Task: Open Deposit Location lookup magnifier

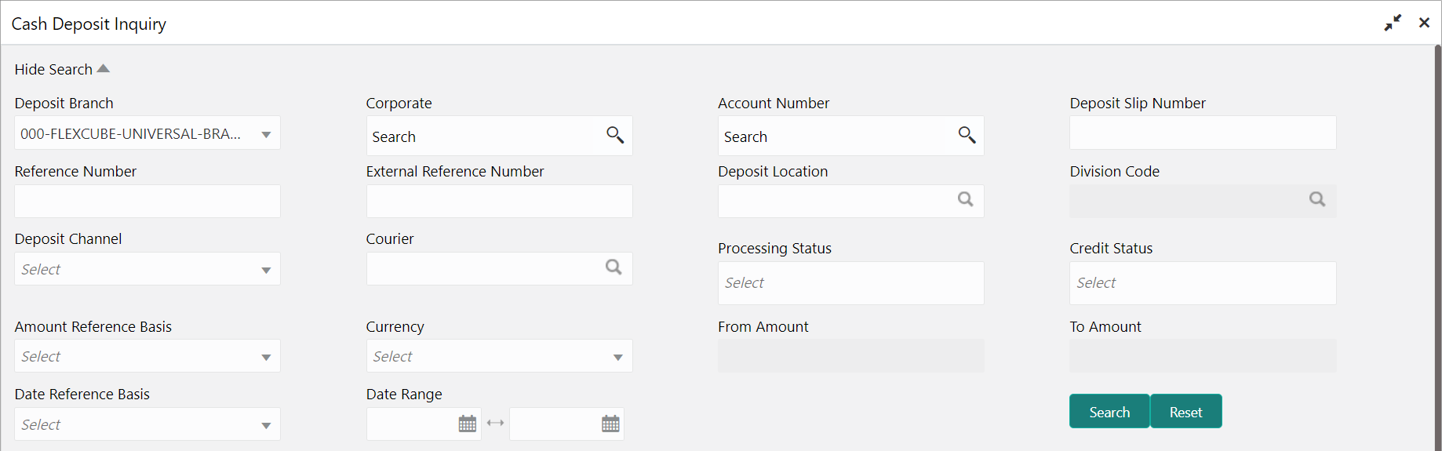Action: 965,199
